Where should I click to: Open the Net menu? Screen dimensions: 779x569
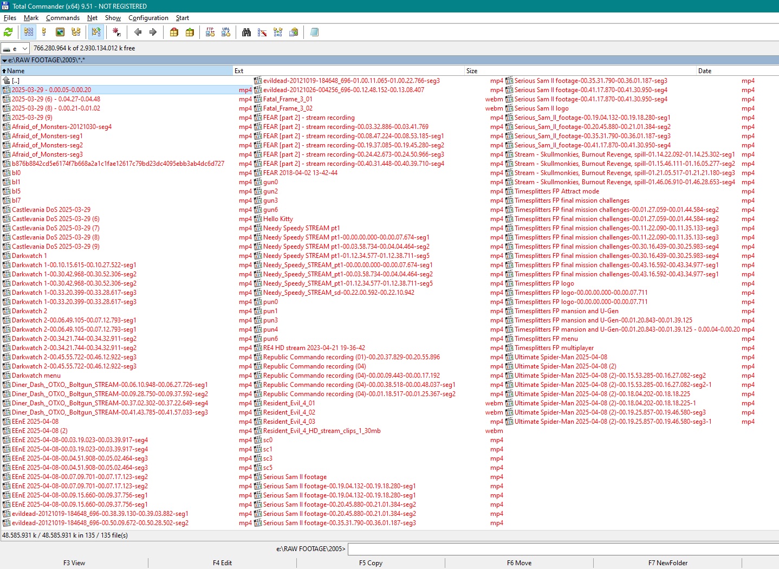(x=92, y=18)
